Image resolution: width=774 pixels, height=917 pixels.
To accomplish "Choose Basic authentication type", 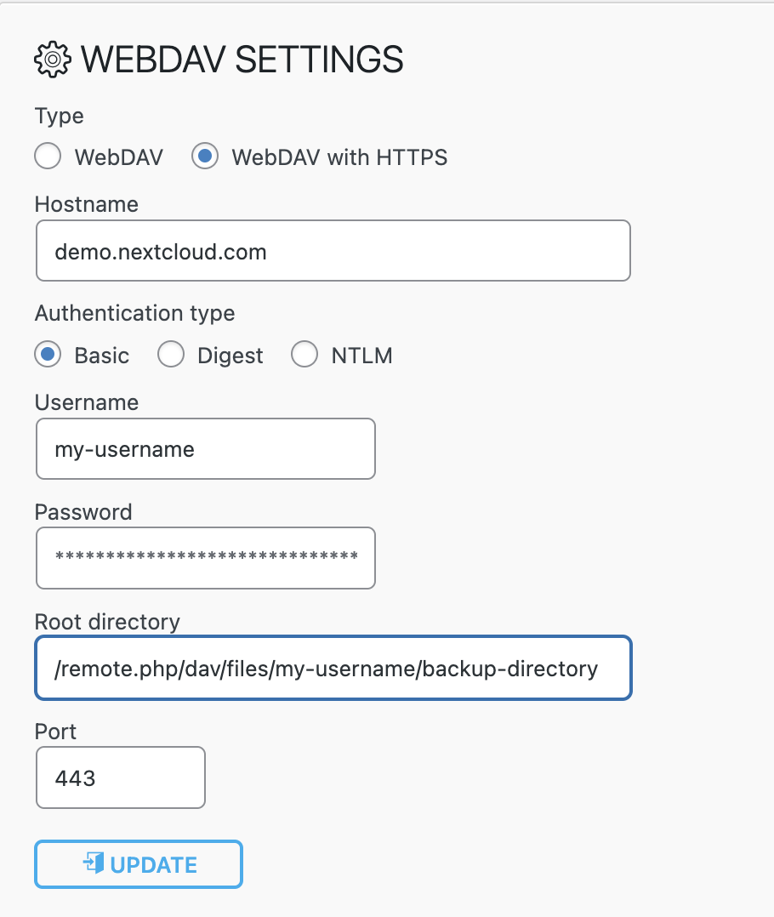I will 48,355.
